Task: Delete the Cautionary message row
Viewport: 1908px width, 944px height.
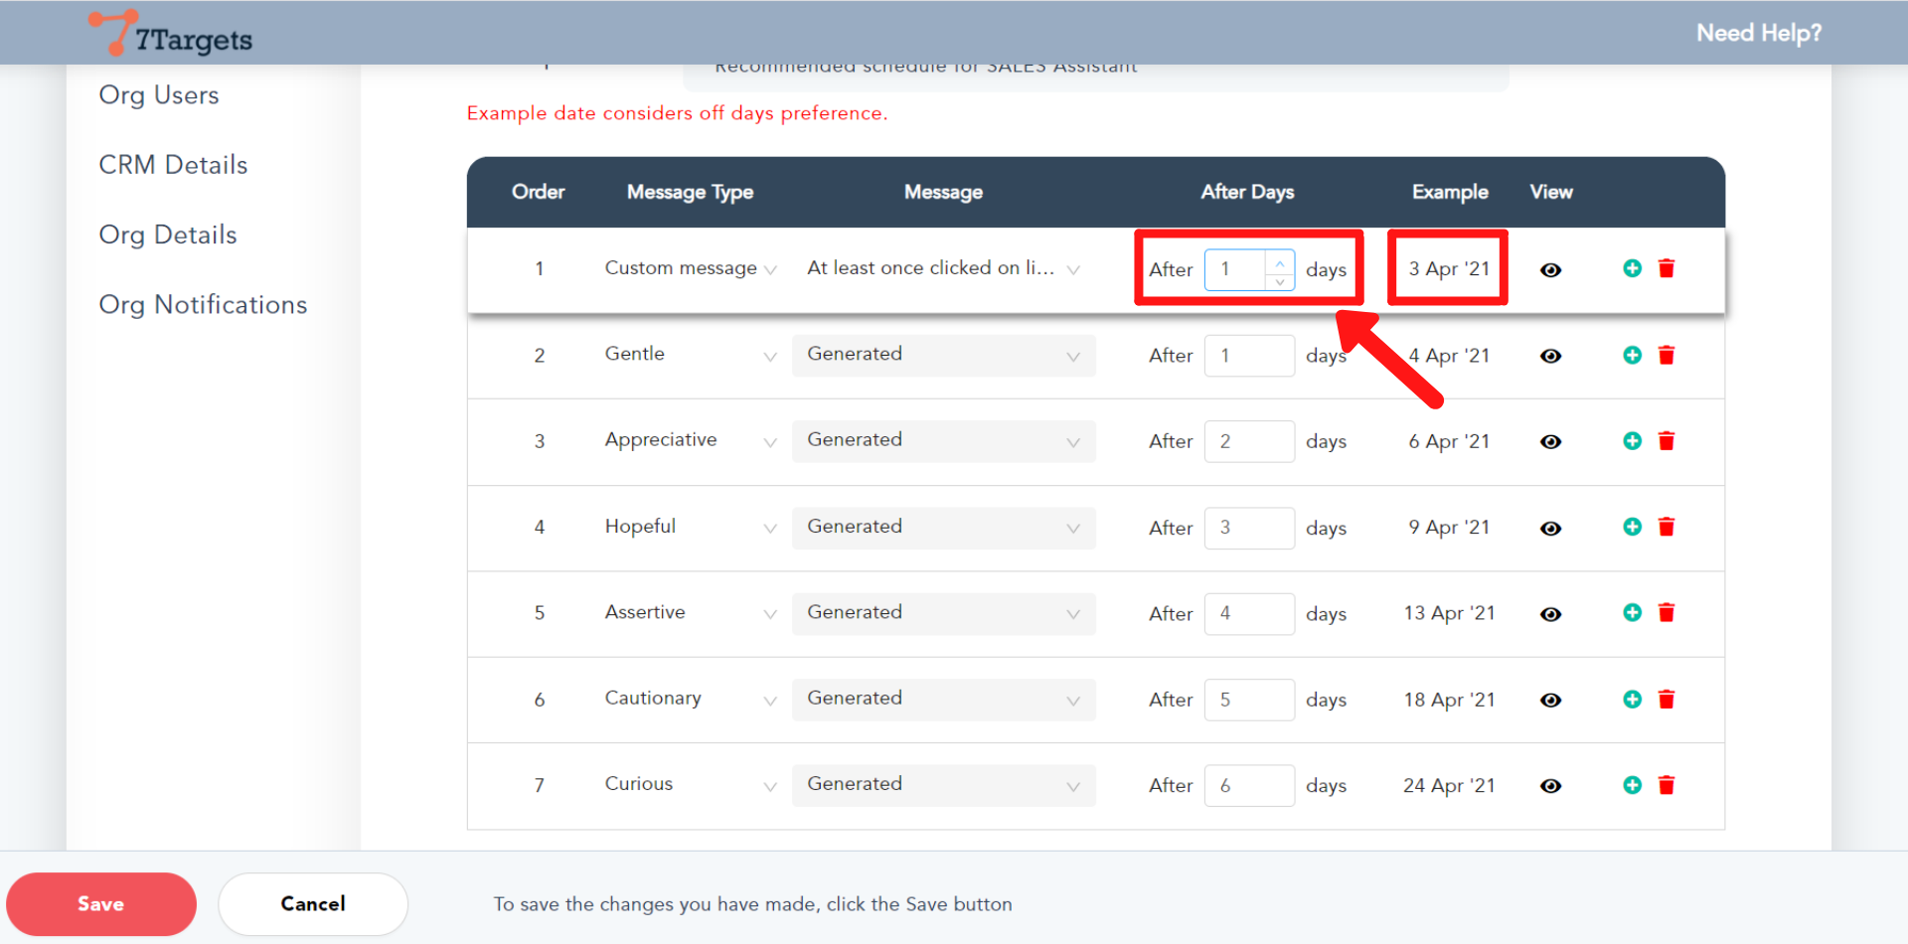Action: click(1667, 699)
